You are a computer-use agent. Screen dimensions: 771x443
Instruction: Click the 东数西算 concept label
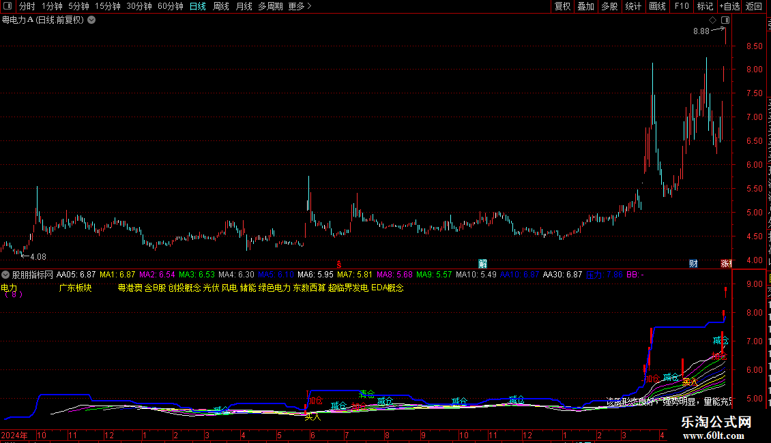(309, 288)
